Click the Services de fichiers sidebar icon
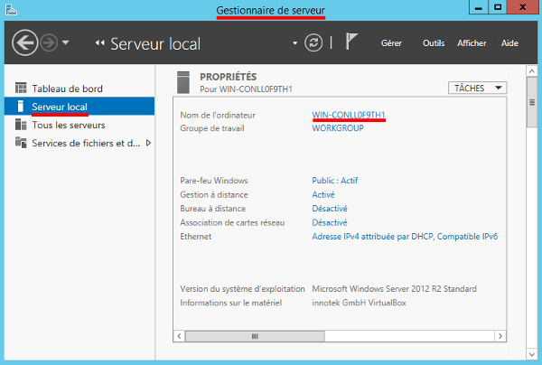This screenshot has height=365, width=542. click(x=22, y=143)
